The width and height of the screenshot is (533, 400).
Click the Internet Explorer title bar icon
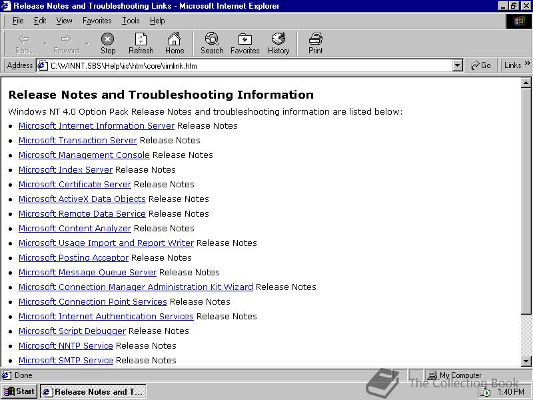coord(7,6)
